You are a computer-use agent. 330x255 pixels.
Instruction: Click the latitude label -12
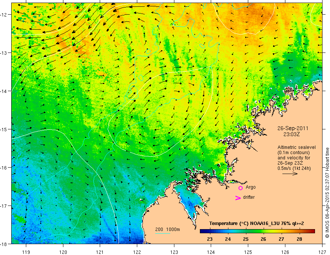point(3,15)
